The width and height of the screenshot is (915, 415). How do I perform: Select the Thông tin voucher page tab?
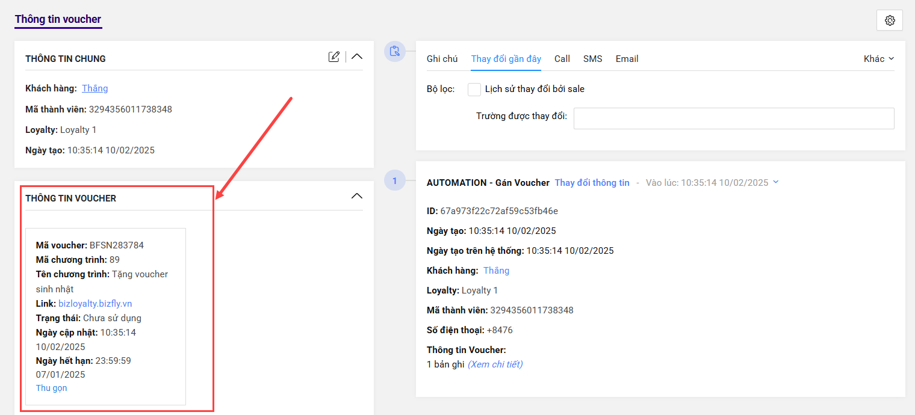pos(58,19)
